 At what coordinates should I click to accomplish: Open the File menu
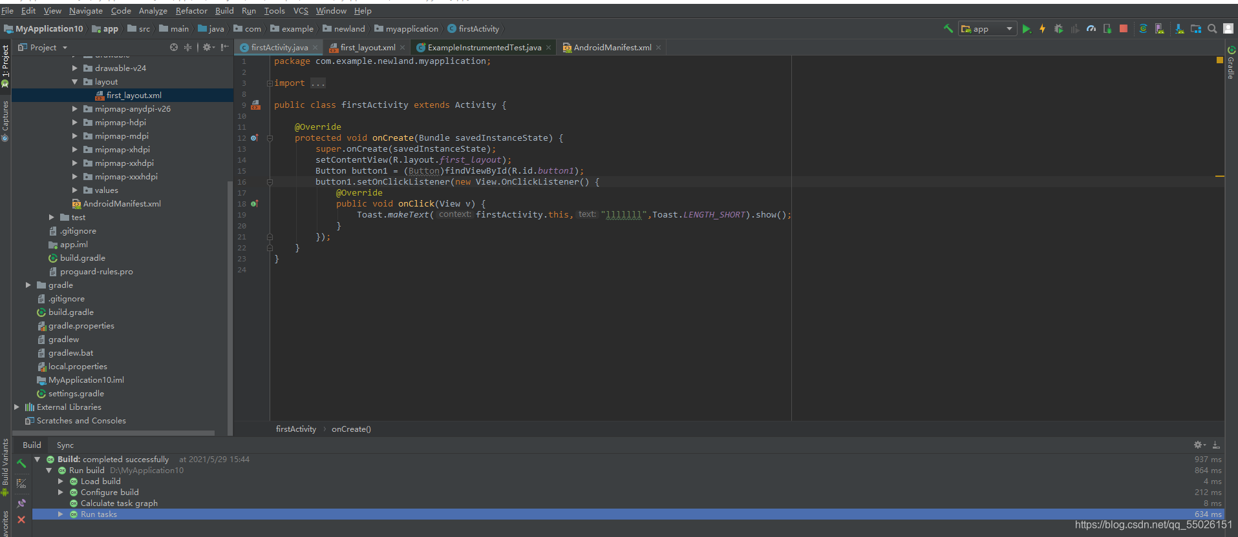pyautogui.click(x=8, y=10)
